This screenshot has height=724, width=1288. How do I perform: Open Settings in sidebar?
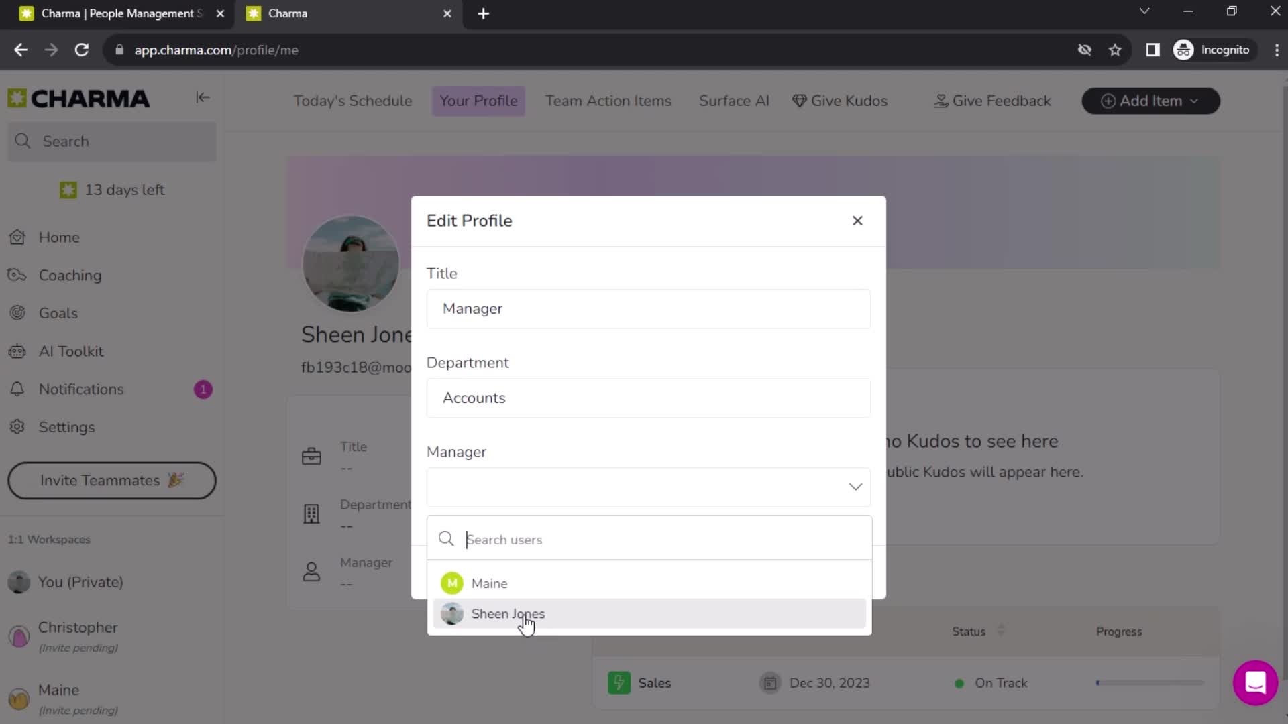tap(67, 427)
